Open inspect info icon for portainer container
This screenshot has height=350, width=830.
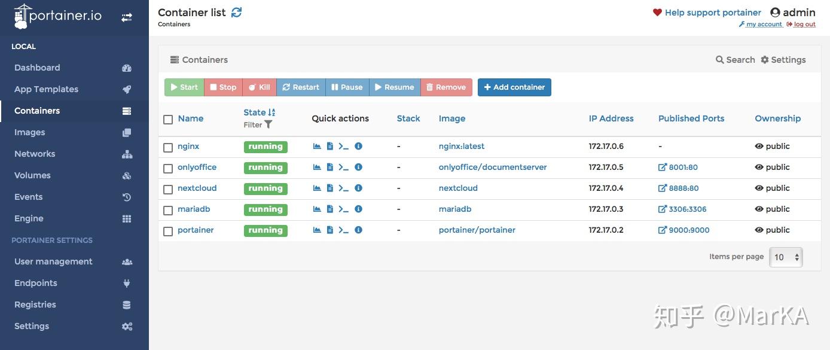click(358, 230)
